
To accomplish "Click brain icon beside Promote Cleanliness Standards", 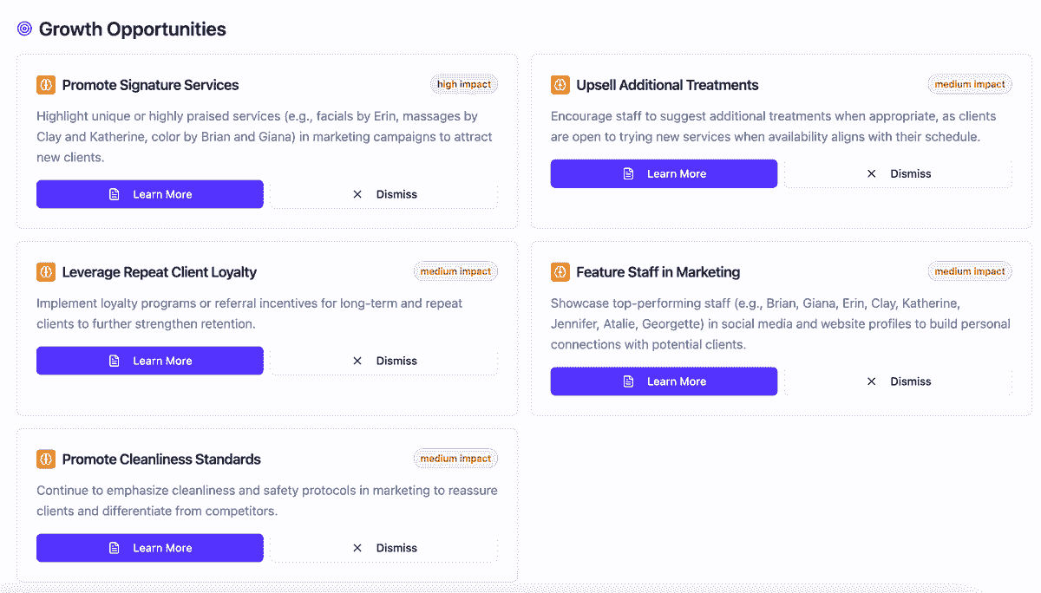I will pyautogui.click(x=46, y=459).
